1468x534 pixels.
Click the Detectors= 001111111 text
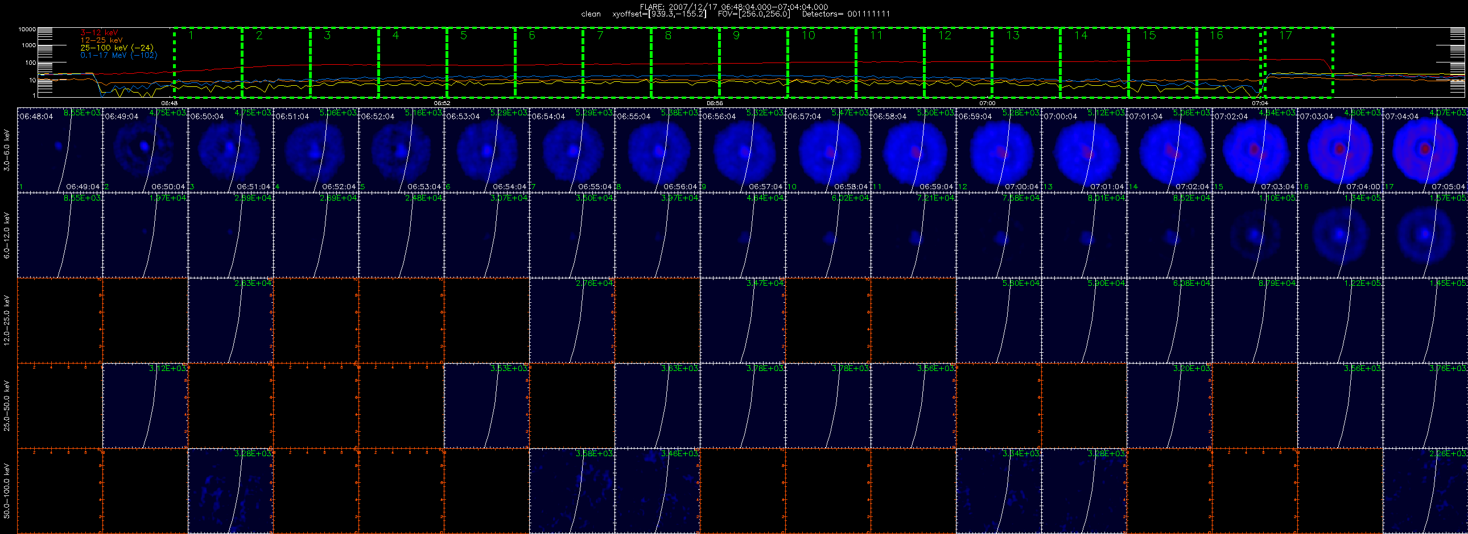pyautogui.click(x=846, y=14)
